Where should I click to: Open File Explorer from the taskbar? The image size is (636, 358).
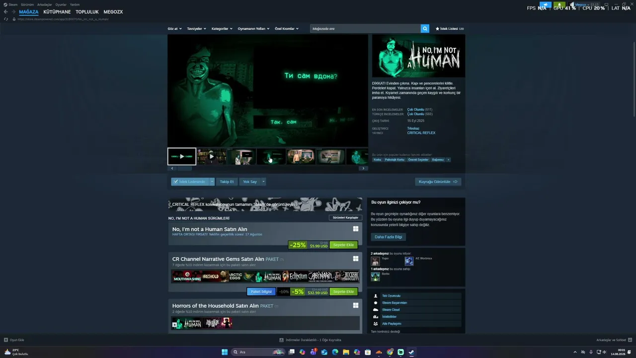(x=346, y=352)
